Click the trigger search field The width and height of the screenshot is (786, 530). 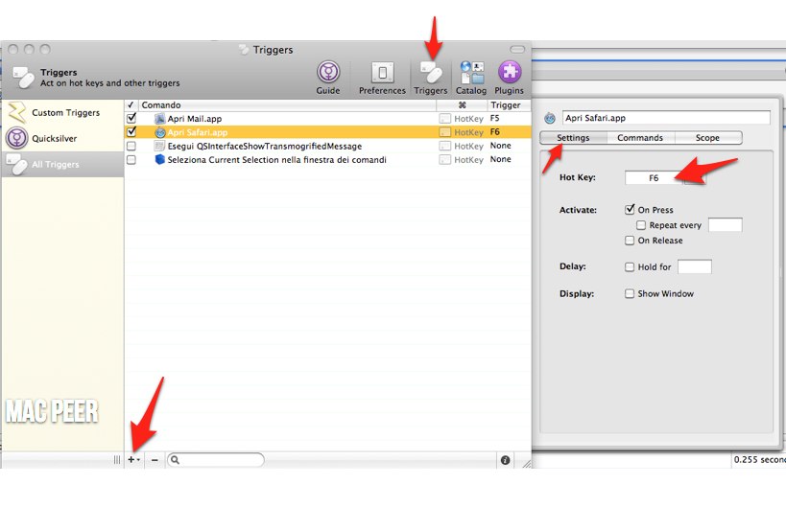[216, 459]
